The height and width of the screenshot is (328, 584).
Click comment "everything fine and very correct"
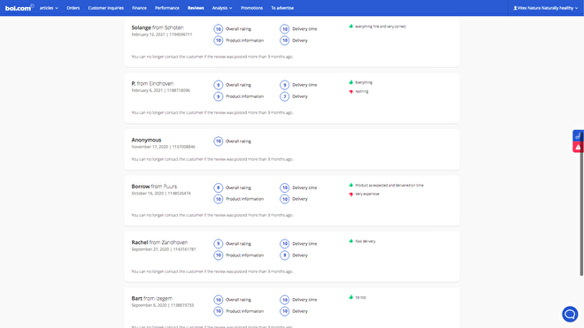click(x=380, y=27)
